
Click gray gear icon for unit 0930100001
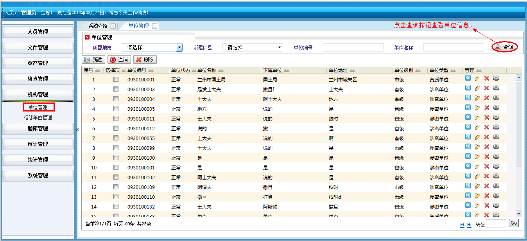pyautogui.click(x=496, y=78)
